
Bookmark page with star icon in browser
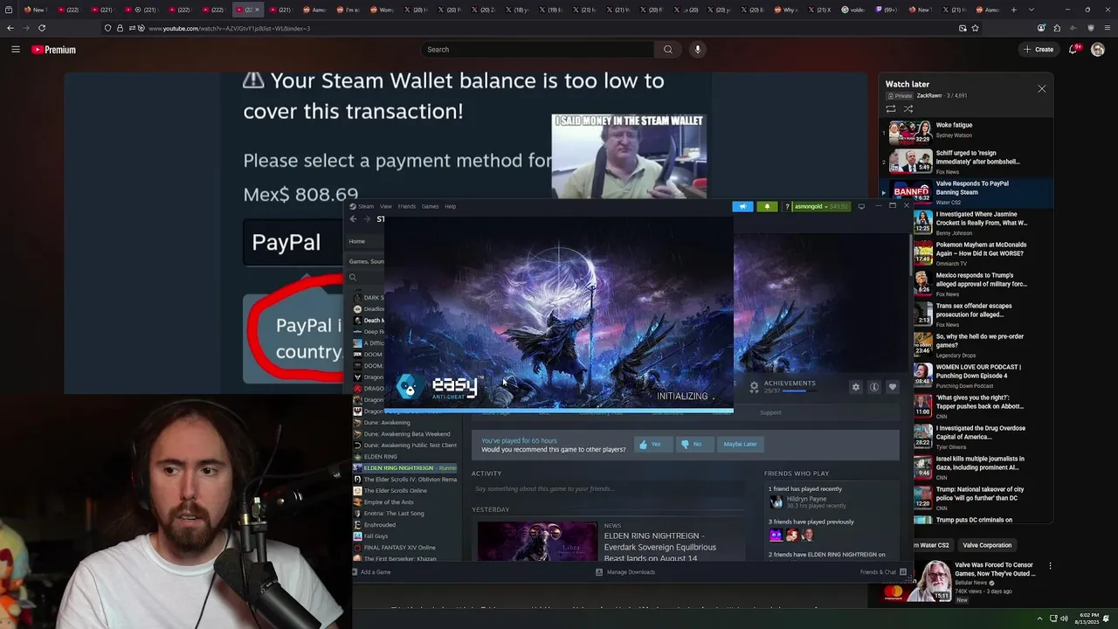click(975, 28)
